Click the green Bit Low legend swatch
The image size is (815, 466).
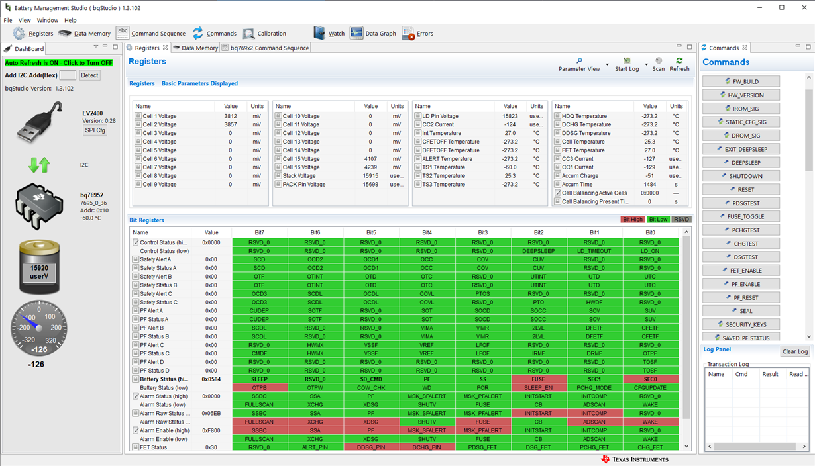[x=658, y=220]
